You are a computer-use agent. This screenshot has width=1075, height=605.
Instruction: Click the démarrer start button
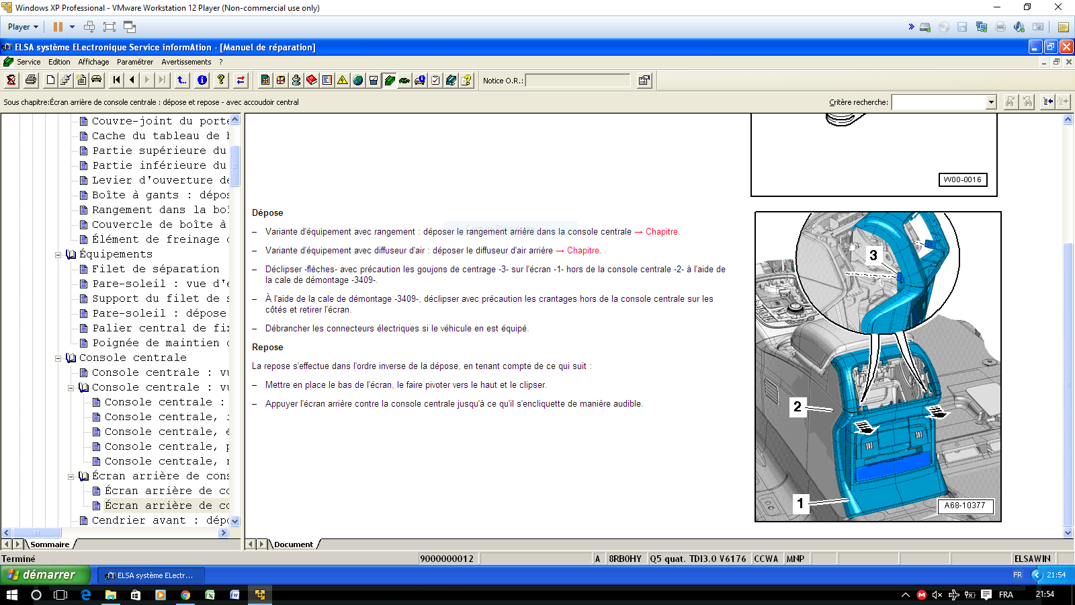click(x=44, y=575)
